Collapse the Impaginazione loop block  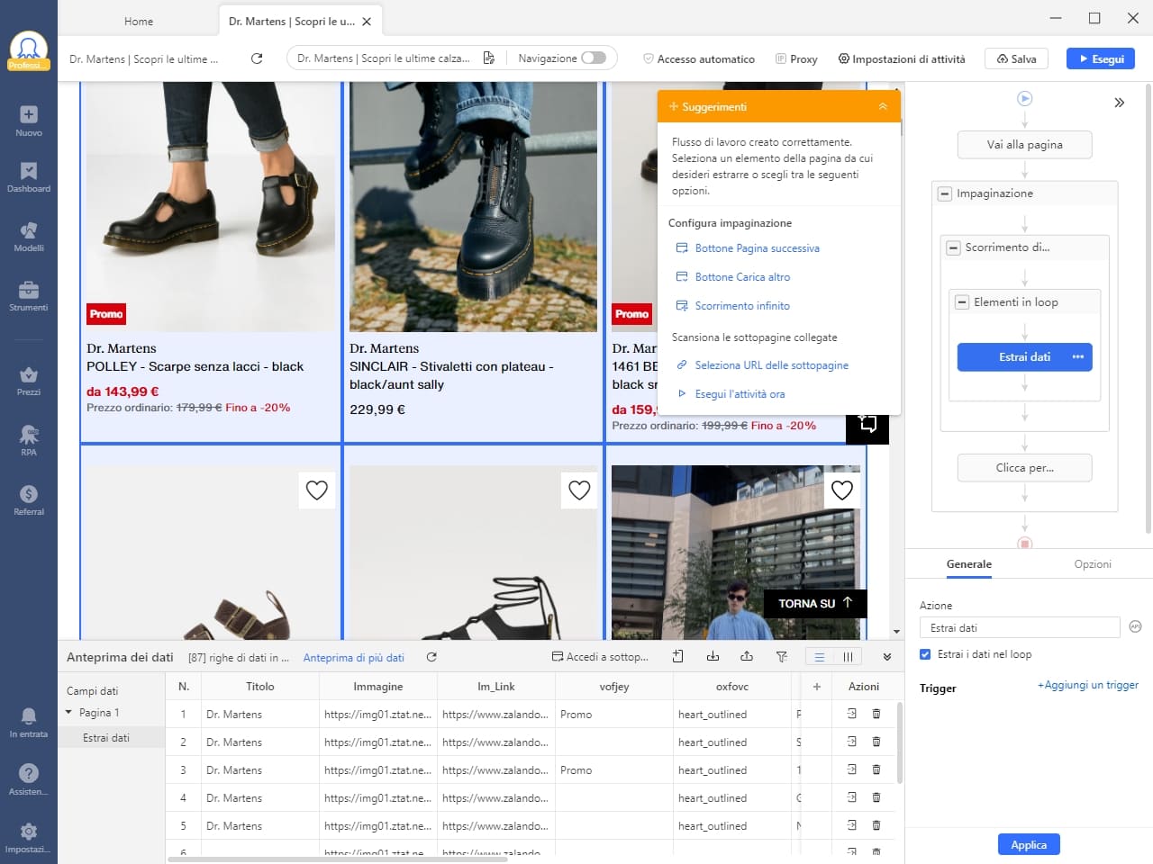click(945, 193)
